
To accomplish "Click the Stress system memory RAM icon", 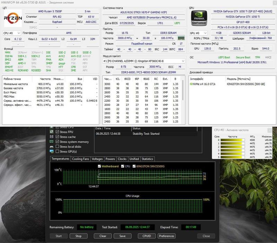I will click(x=52, y=142).
